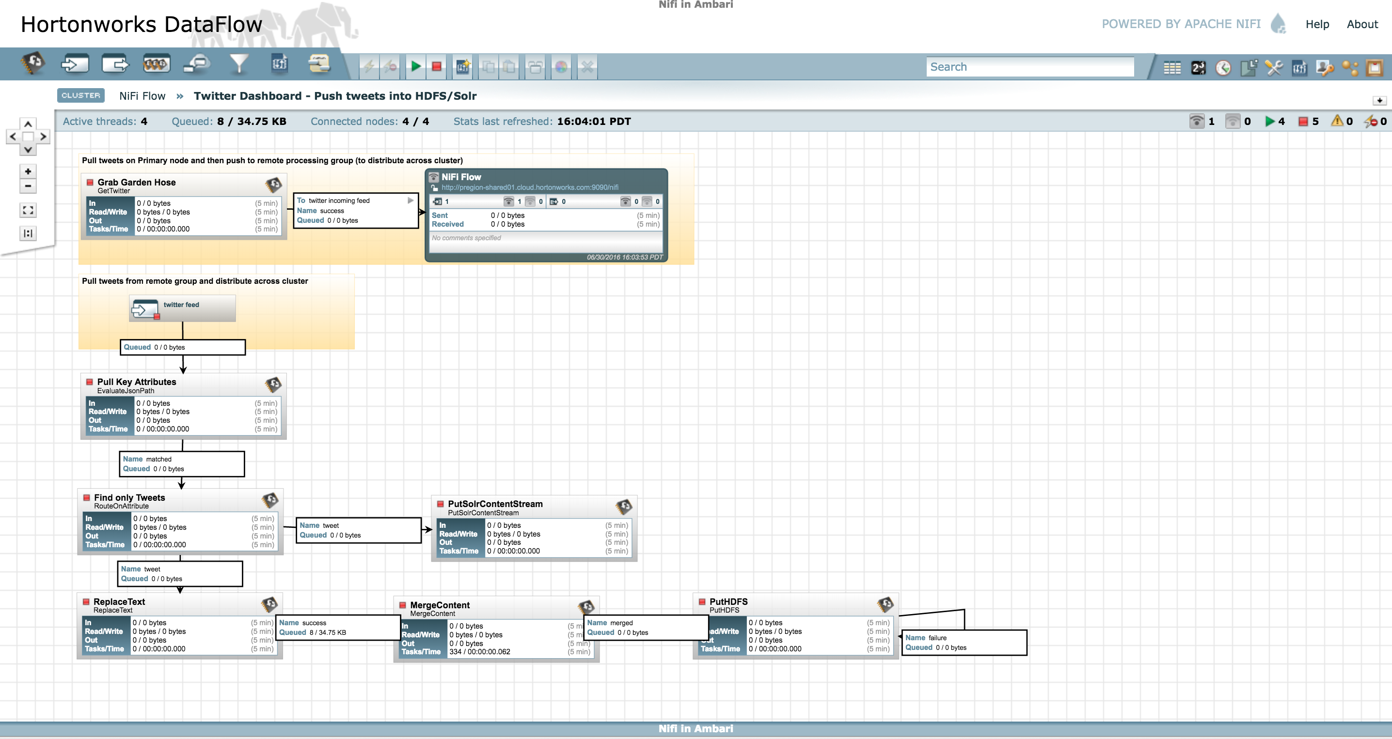This screenshot has height=739, width=1392.
Task: Select the Remote Process Group cloud icon
Action: (196, 65)
